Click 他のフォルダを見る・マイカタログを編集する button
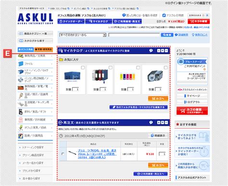This screenshot has height=186, width=228. [139, 107]
